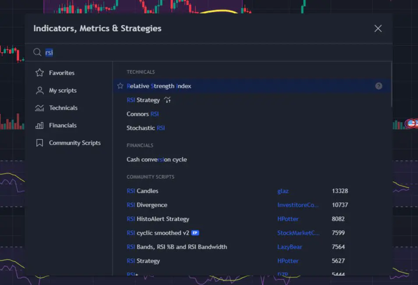Image resolution: width=418 pixels, height=285 pixels.
Task: Open author LazyBear profile link
Action: click(x=290, y=247)
